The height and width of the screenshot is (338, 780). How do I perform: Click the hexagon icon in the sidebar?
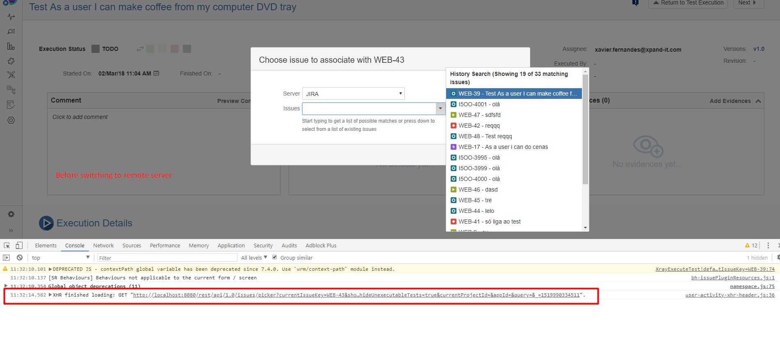(11, 120)
